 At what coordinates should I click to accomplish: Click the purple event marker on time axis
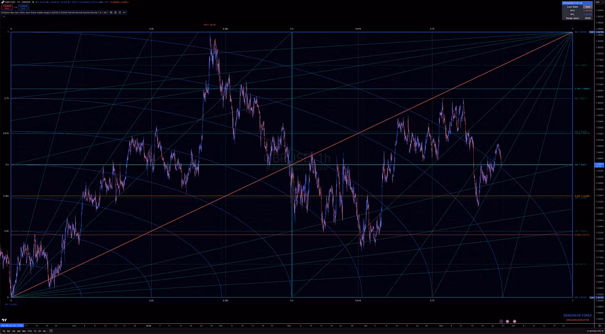click(x=501, y=321)
